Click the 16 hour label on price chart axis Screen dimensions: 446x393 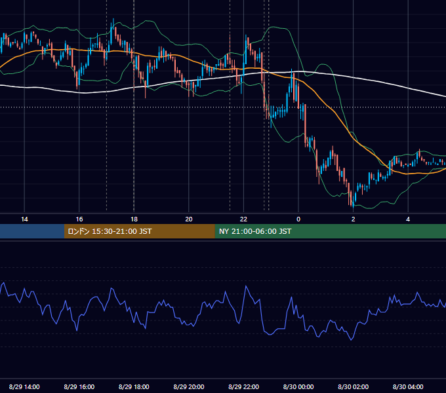point(79,219)
